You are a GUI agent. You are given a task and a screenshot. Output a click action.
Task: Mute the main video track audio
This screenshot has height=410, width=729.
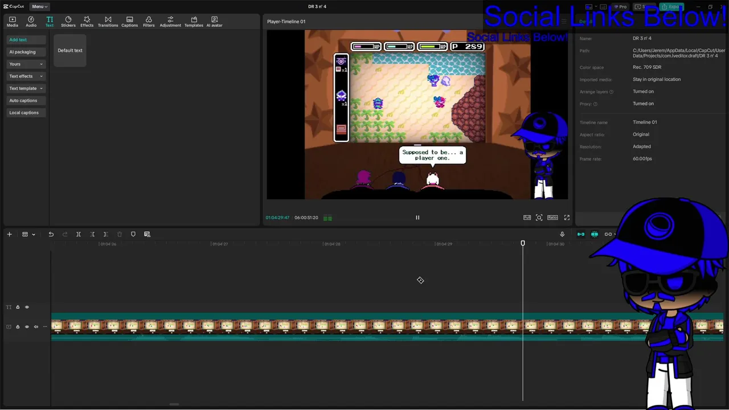[x=36, y=327]
